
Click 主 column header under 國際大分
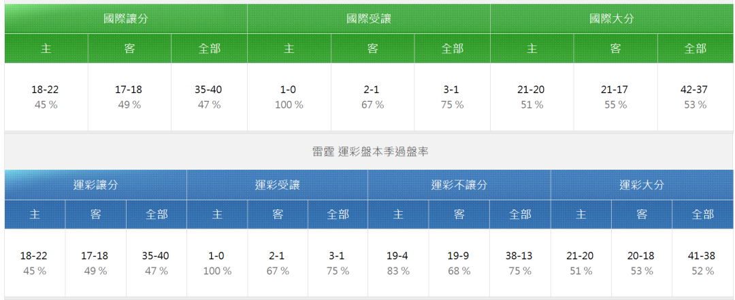(532, 49)
